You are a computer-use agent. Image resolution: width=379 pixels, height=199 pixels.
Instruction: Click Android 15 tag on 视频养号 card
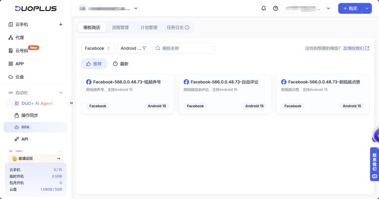157,106
